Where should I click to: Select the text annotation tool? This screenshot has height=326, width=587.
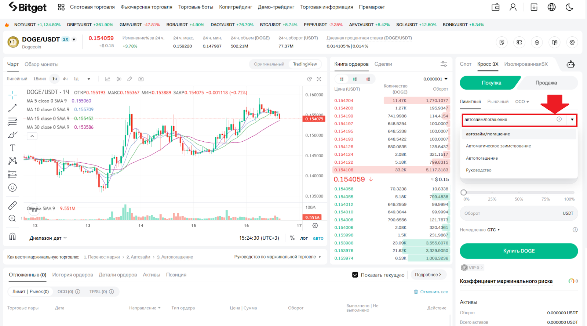pos(12,148)
